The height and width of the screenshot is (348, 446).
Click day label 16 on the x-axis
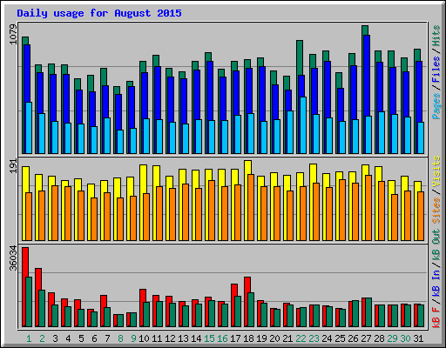tap(222, 338)
